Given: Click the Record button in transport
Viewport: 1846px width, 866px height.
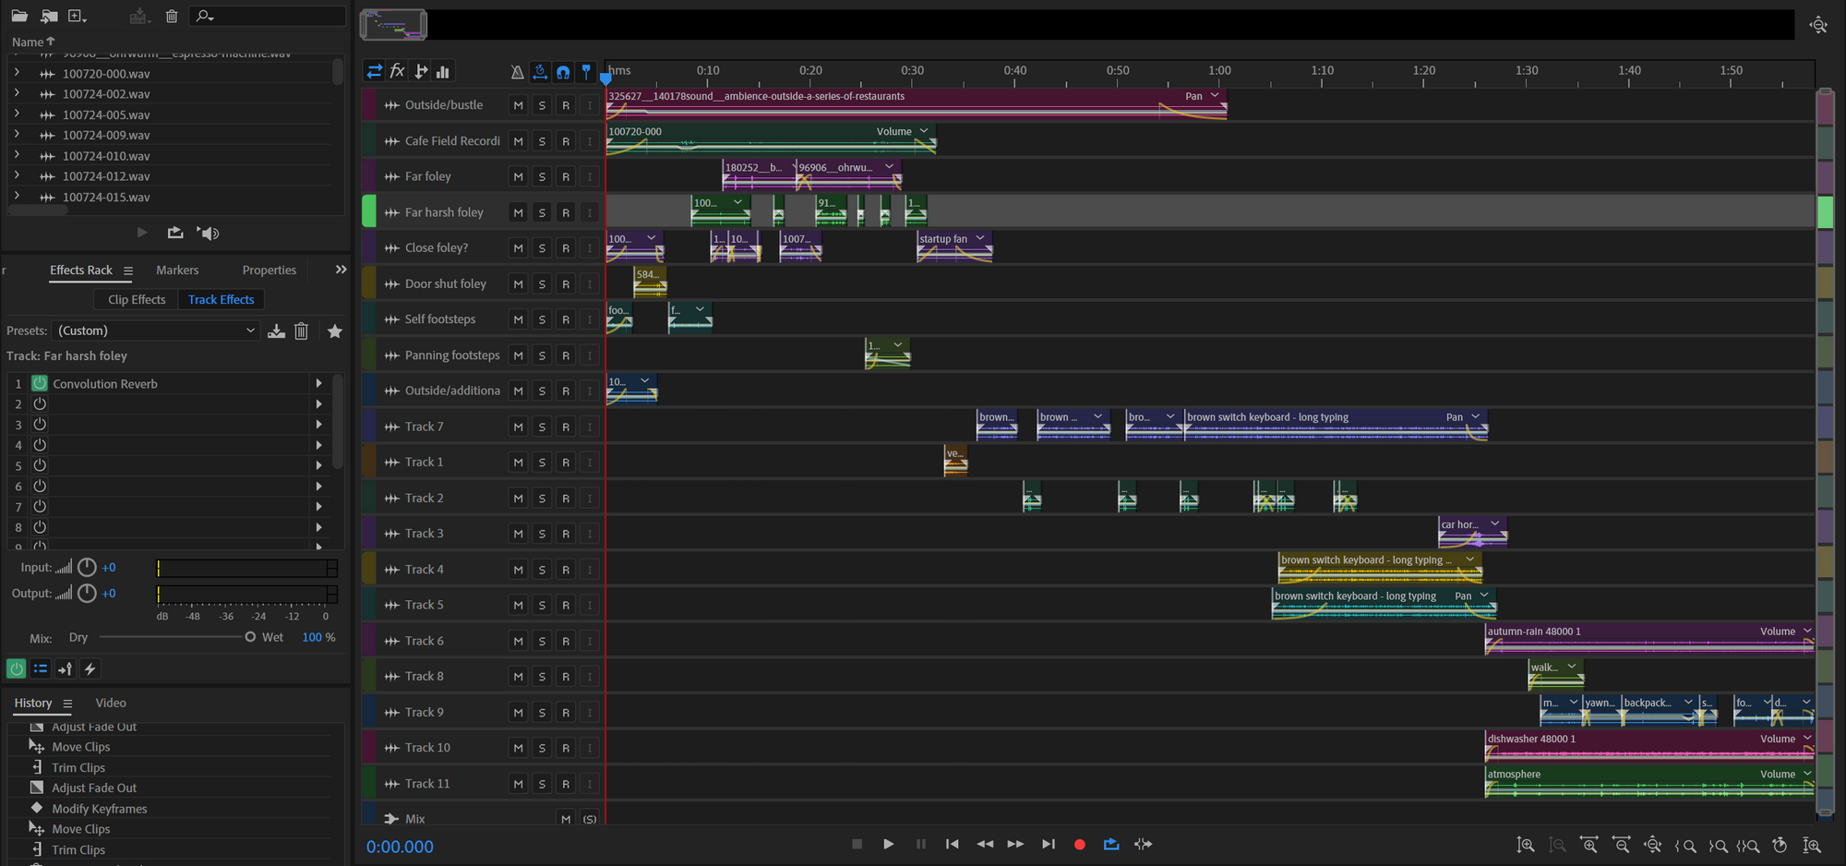Looking at the screenshot, I should (x=1079, y=844).
